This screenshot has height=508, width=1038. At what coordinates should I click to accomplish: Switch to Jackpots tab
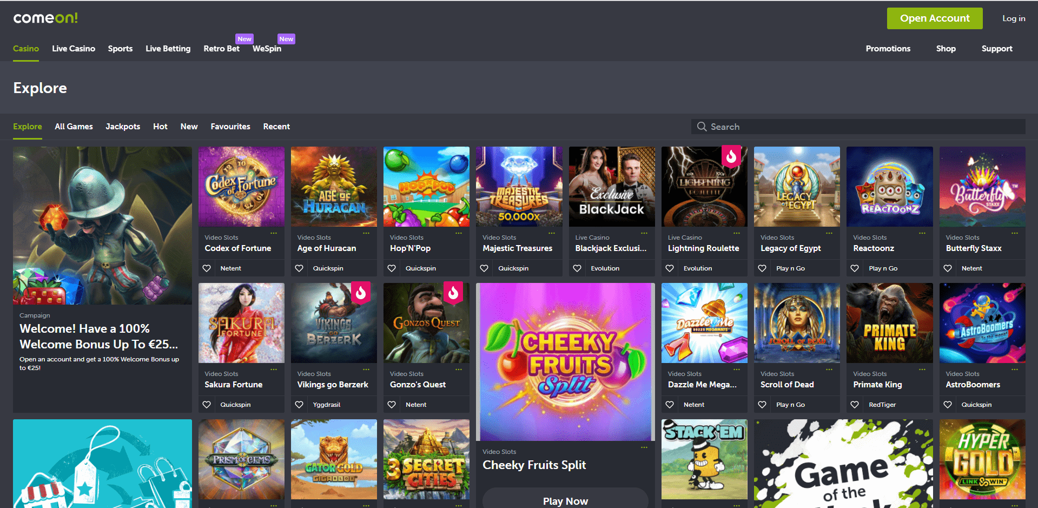coord(123,127)
